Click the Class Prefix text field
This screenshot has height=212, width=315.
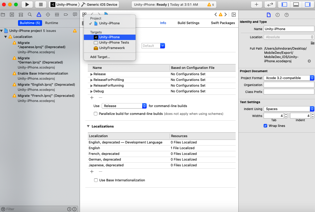click(x=289, y=92)
